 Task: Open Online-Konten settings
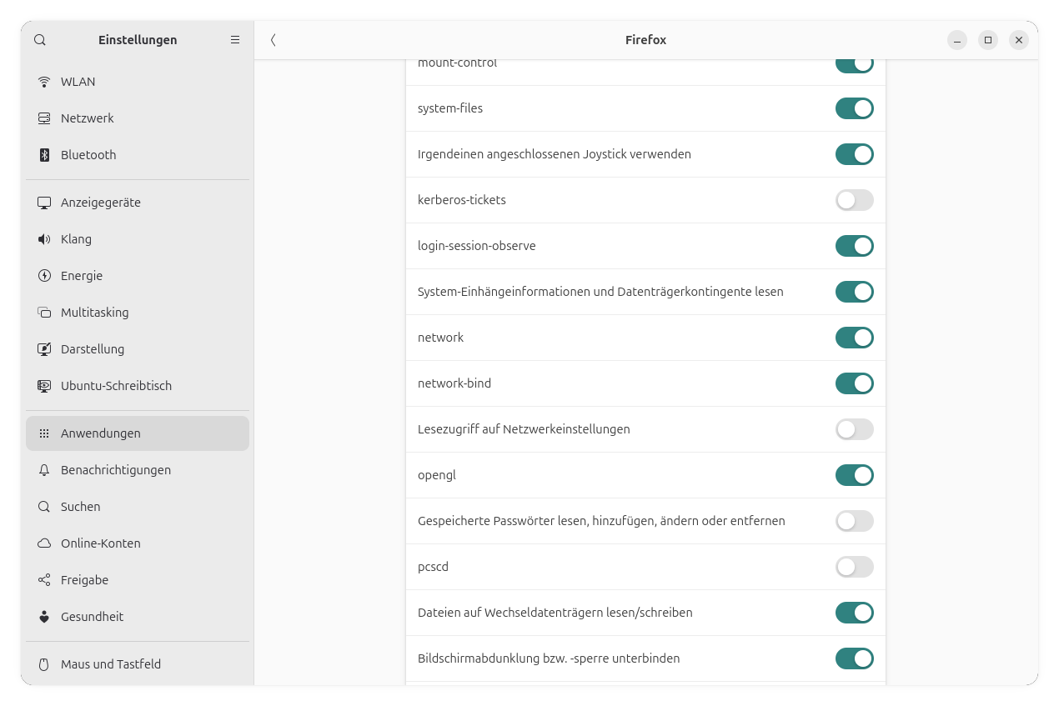point(138,543)
